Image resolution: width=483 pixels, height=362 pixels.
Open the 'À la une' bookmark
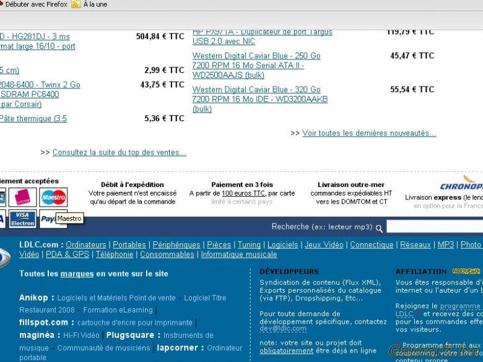pyautogui.click(x=95, y=4)
